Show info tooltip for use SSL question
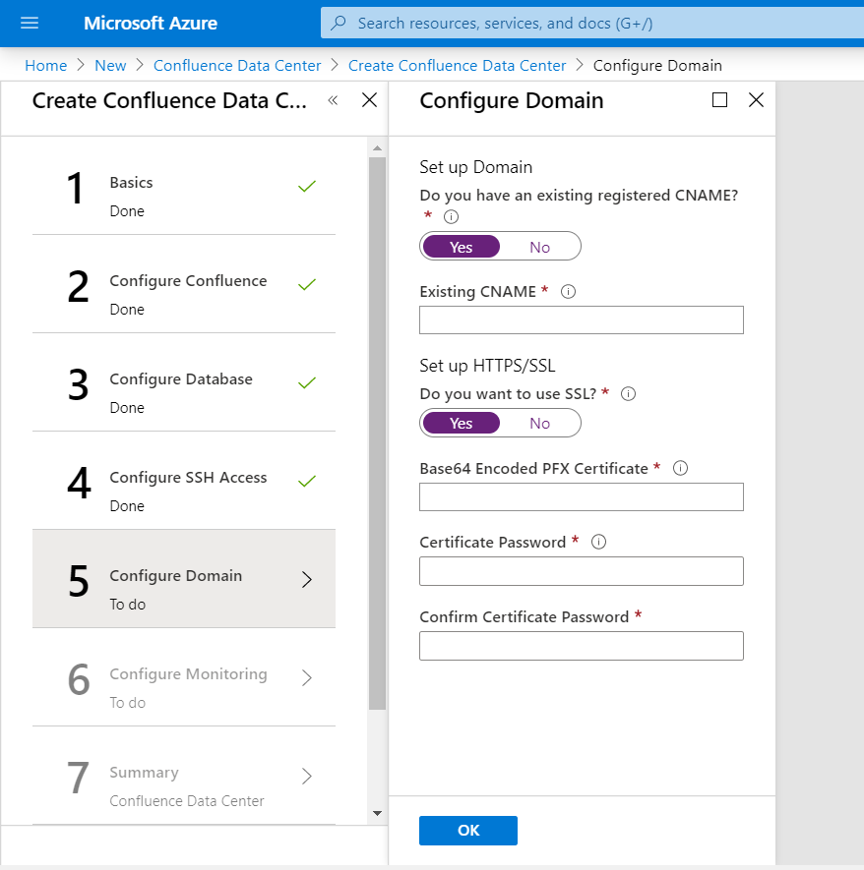864x870 pixels. 628,394
